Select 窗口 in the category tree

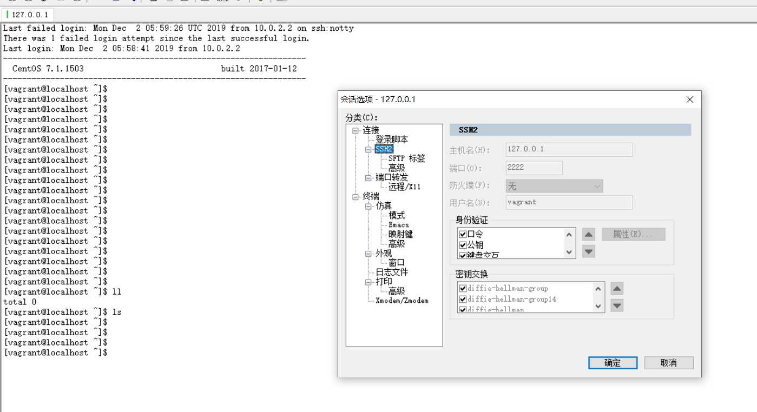(397, 262)
